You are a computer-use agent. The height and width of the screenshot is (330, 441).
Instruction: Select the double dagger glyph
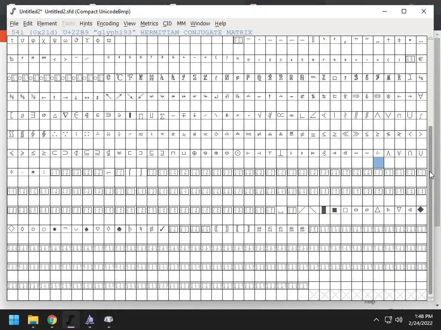(399, 40)
